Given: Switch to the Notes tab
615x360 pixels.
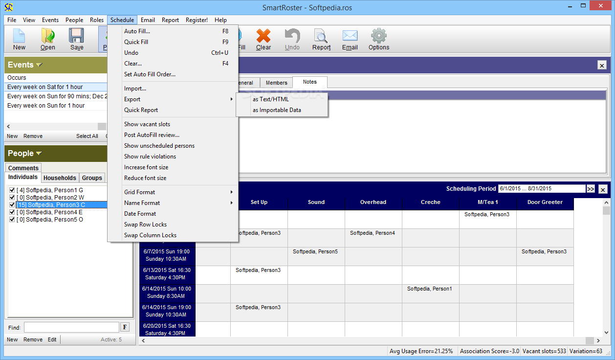Looking at the screenshot, I should click(309, 82).
